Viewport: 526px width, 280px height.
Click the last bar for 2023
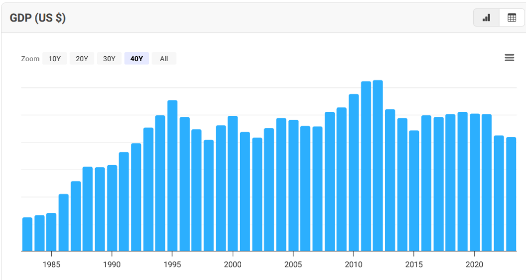tap(511, 194)
